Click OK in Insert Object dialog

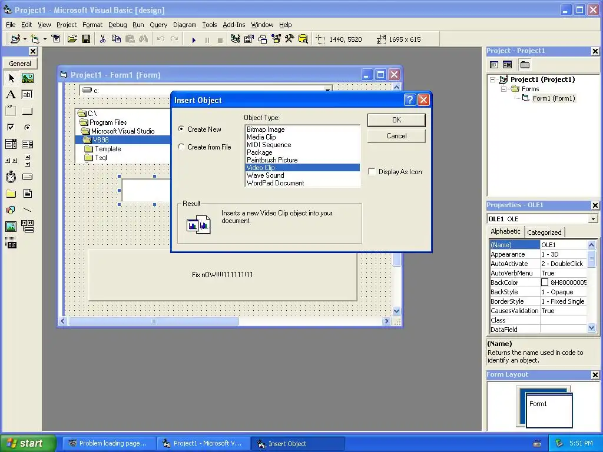coord(396,120)
